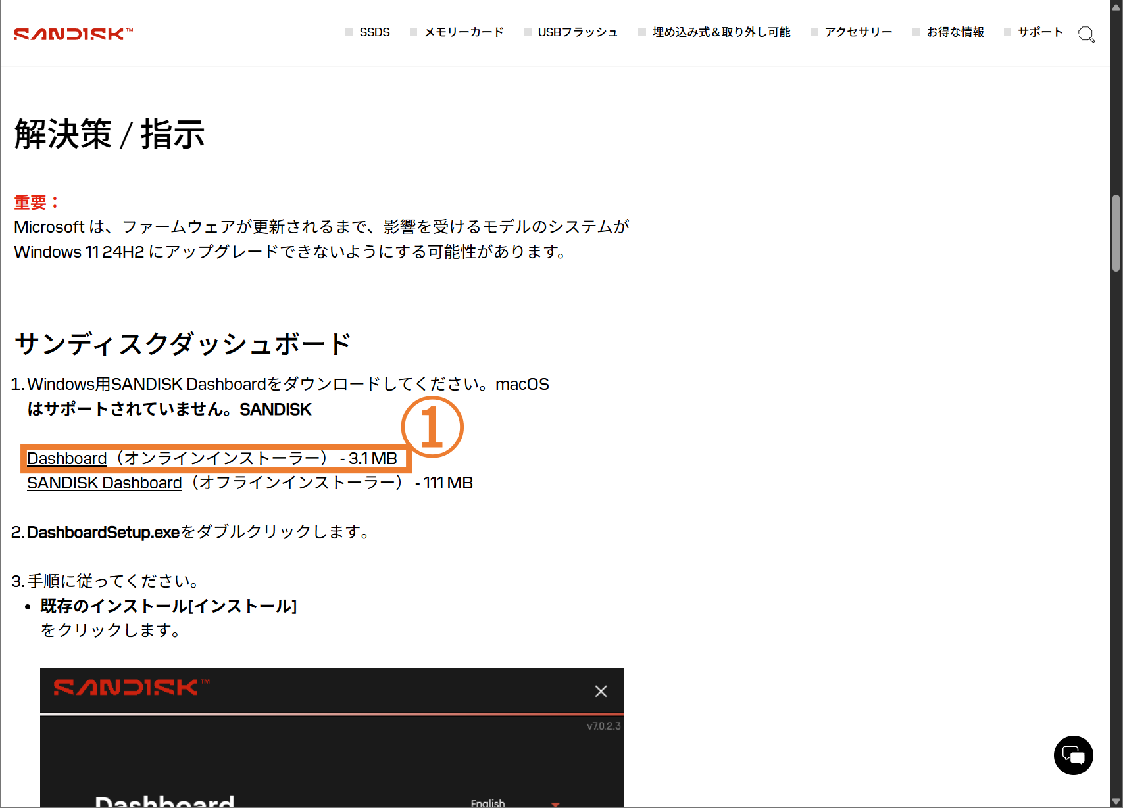Click the Dashboard installer screenshot image
Screen dimensions: 1123x808
332,756
